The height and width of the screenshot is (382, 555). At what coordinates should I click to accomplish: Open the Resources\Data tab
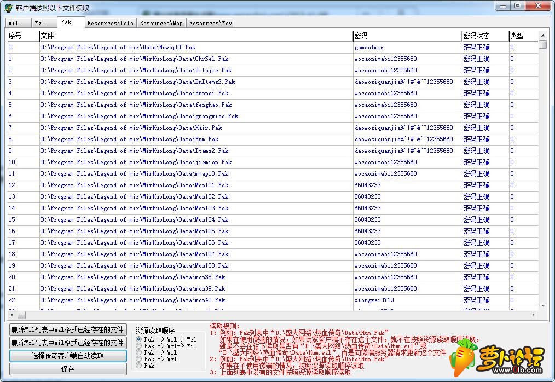click(x=111, y=23)
